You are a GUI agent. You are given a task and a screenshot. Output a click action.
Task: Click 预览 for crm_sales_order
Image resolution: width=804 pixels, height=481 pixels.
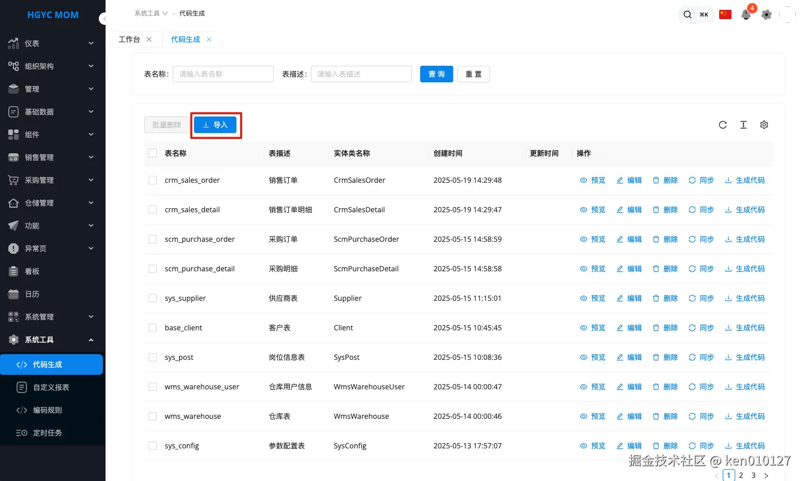pos(592,180)
